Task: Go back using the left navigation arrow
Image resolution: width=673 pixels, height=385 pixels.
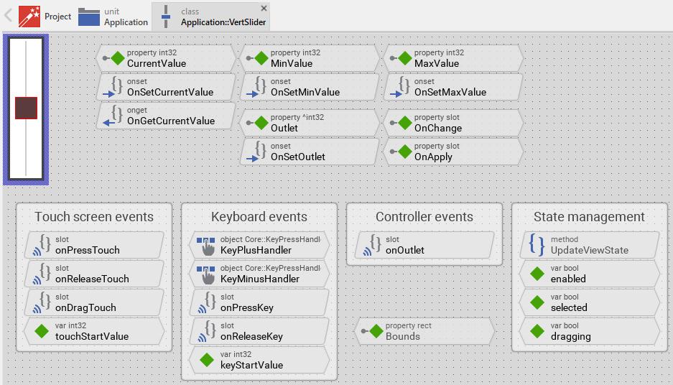Action: 9,16
